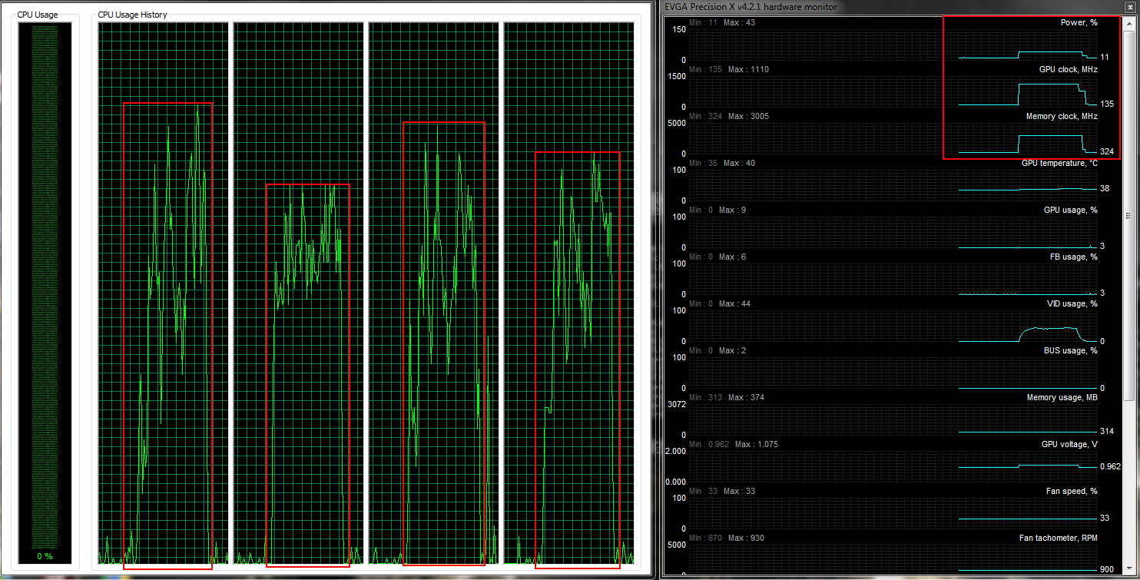This screenshot has width=1140, height=580.
Task: Select the fourth CPU core history graph
Action: [568, 292]
